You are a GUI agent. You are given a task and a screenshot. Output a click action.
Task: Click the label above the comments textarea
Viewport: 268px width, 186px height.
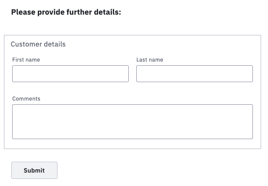click(26, 98)
